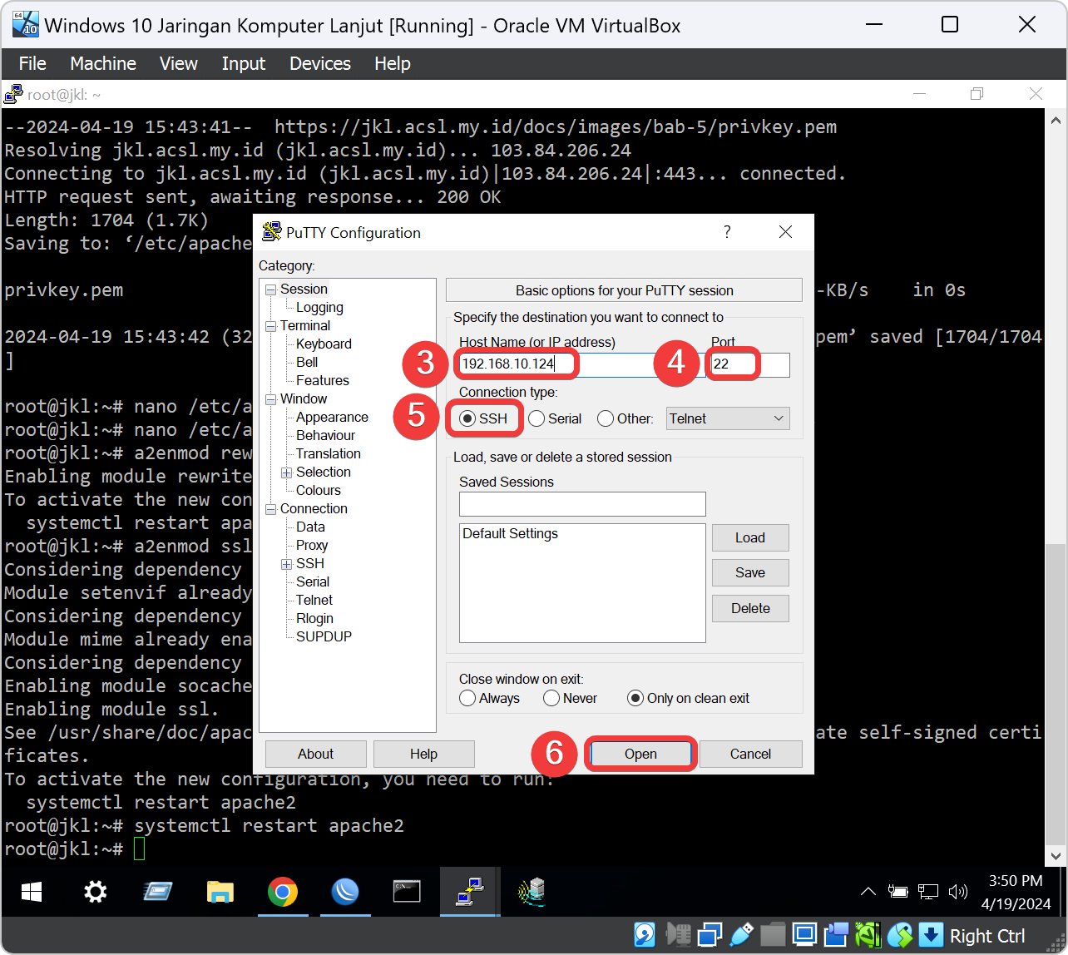Open Command Prompt from the taskbar
Image resolution: width=1068 pixels, height=955 pixels.
pos(407,893)
